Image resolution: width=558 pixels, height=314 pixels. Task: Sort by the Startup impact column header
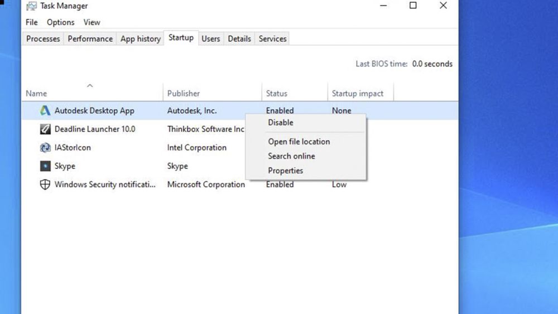click(358, 94)
